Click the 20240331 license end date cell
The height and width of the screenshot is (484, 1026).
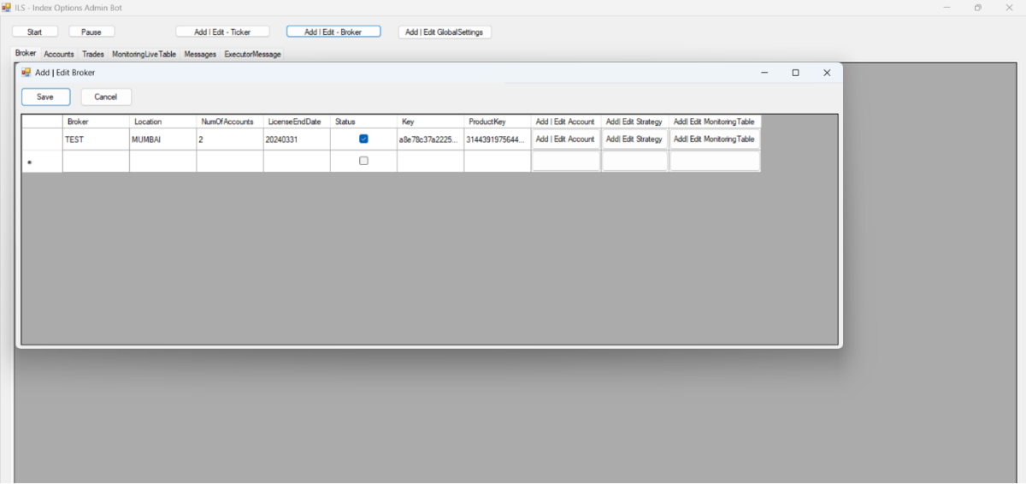(296, 139)
